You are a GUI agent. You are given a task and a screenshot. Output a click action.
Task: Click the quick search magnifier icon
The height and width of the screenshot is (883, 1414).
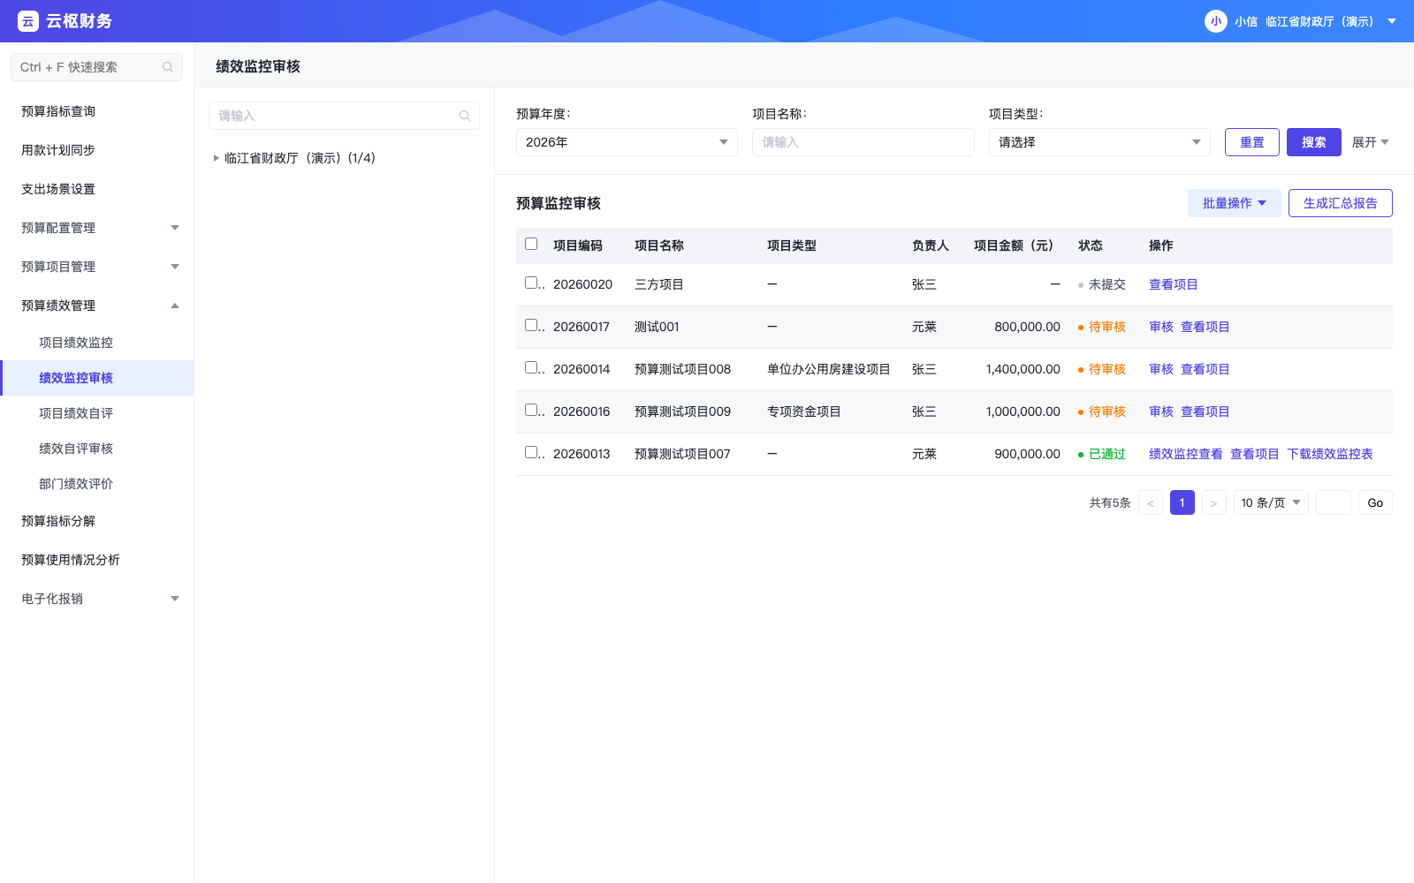[168, 67]
